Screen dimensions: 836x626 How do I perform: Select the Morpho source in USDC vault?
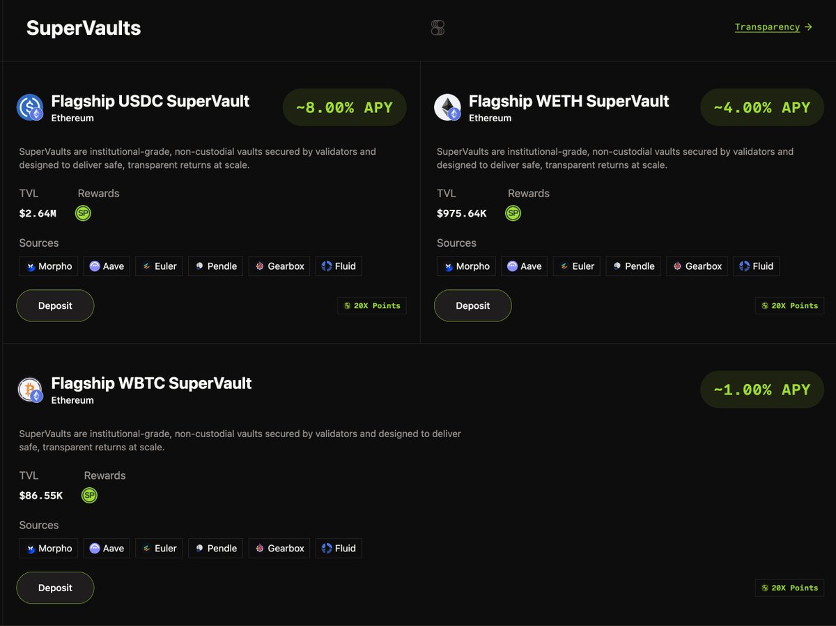click(49, 266)
